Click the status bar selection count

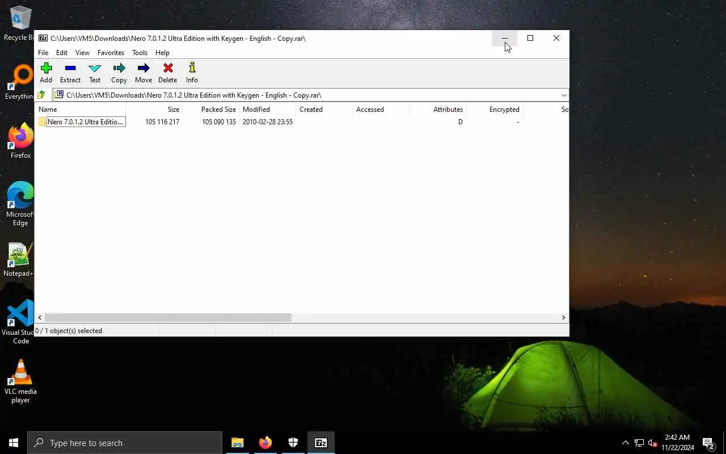click(69, 331)
